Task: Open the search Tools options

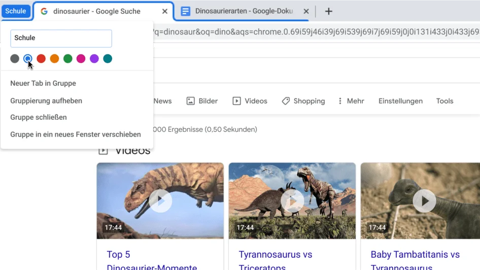Action: click(444, 101)
